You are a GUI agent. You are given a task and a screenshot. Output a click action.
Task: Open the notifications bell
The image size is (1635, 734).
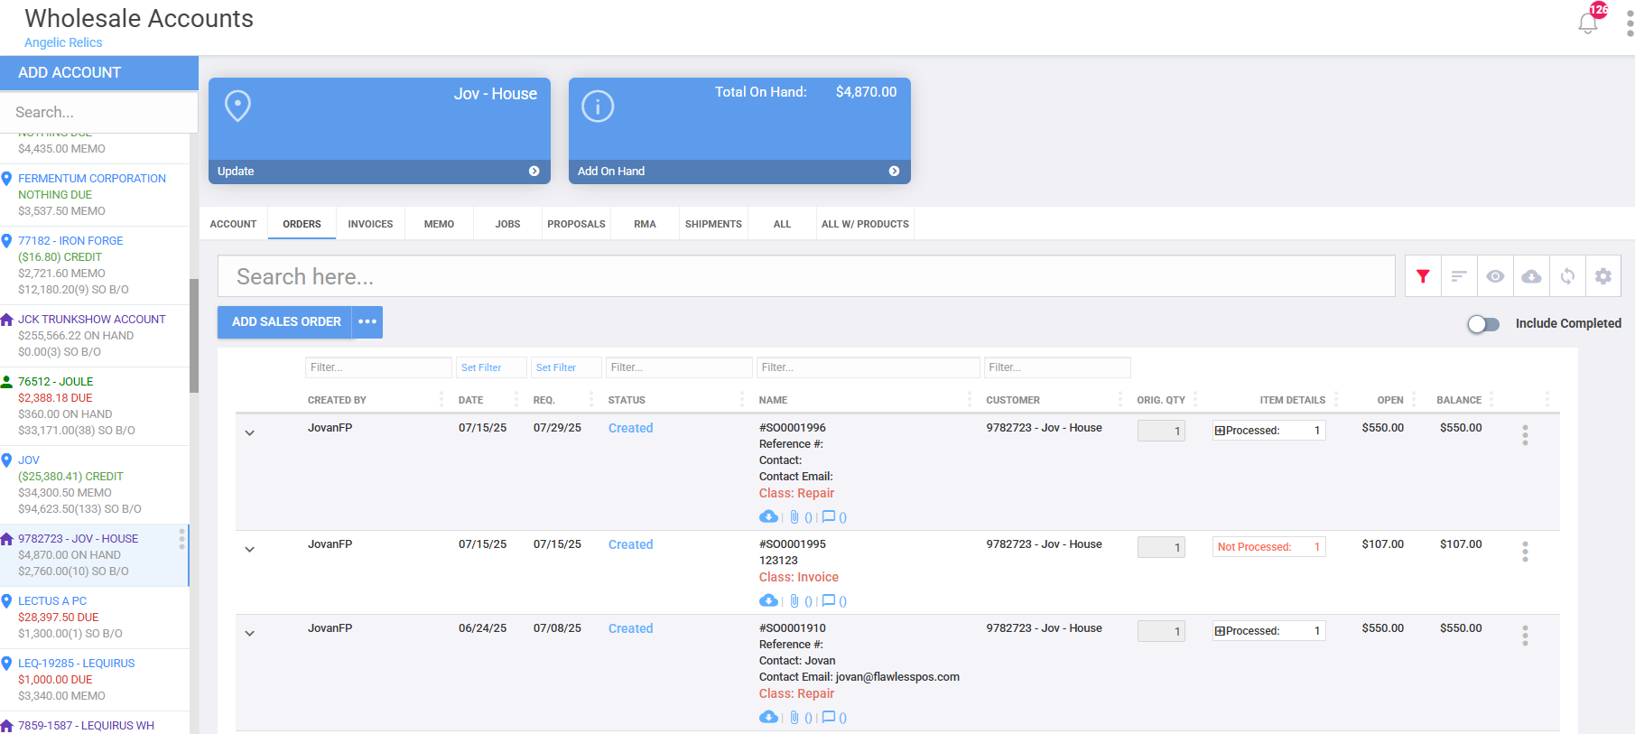click(1588, 23)
